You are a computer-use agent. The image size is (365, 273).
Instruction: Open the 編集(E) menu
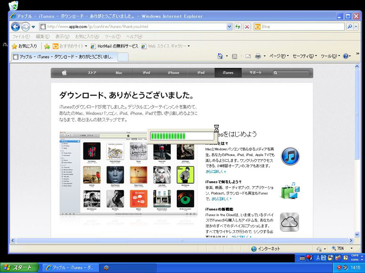pyautogui.click(x=43, y=36)
